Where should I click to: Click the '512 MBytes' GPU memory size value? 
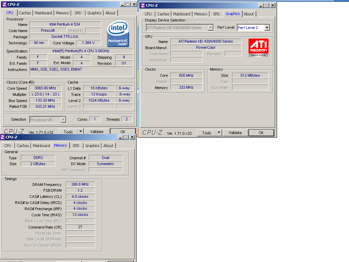point(250,75)
